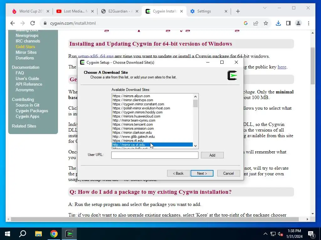Cancel the Cygwin Setup dialog
321x240 pixels.
pyautogui.click(x=229, y=173)
